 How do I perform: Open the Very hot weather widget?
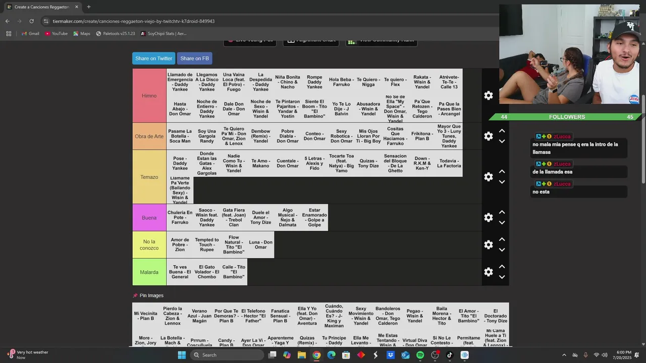28,355
